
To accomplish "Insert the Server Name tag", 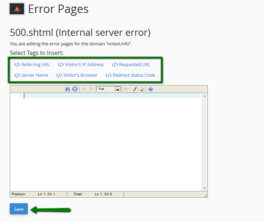I will [31, 75].
